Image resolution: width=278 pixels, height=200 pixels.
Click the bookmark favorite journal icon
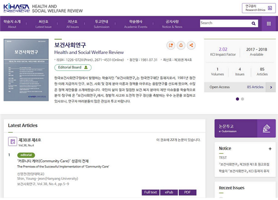point(171,46)
